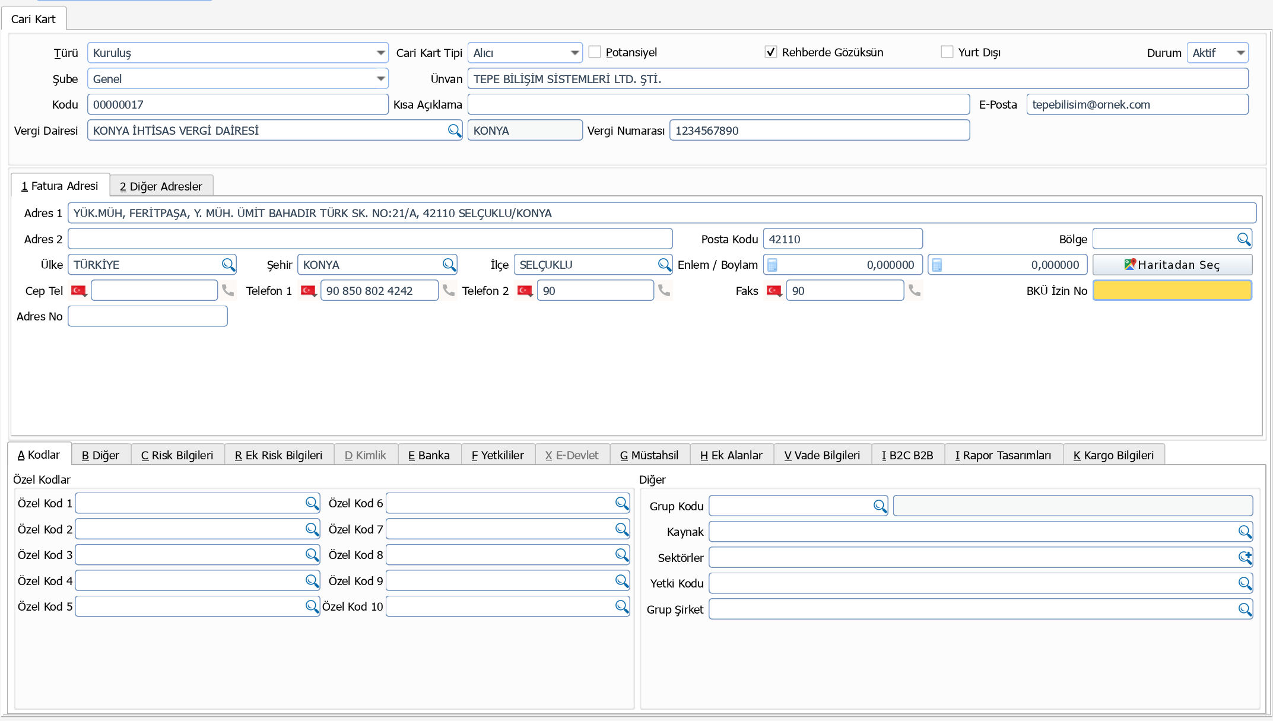Select the B Diğer tab
This screenshot has height=721, width=1273.
101,455
